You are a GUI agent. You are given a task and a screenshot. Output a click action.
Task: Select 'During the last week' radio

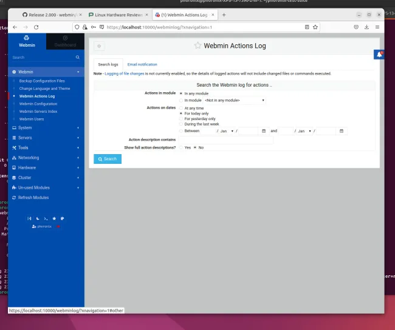[x=181, y=124]
